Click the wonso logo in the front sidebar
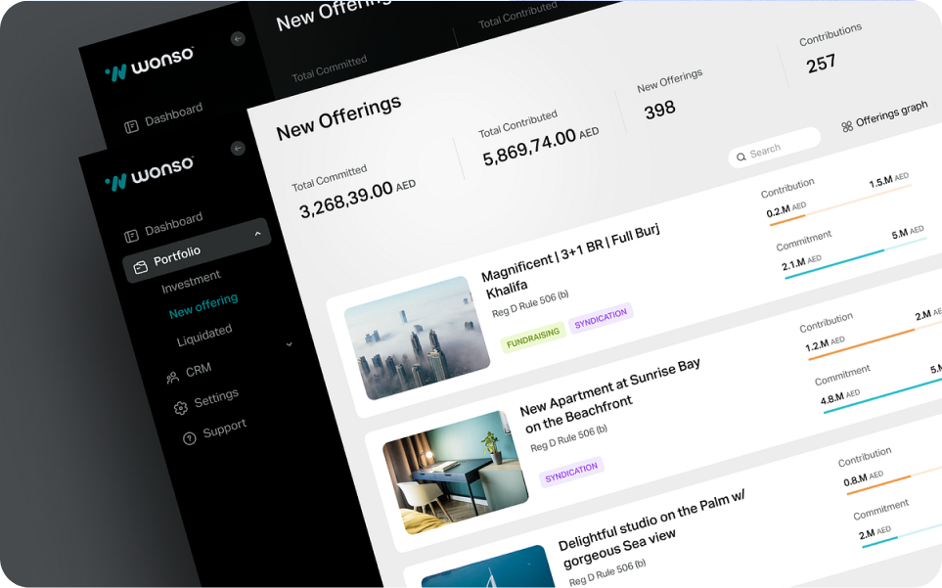942x588 pixels. tap(149, 174)
